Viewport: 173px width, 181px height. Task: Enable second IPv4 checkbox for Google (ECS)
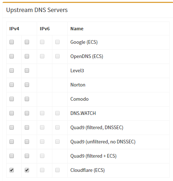point(27,42)
